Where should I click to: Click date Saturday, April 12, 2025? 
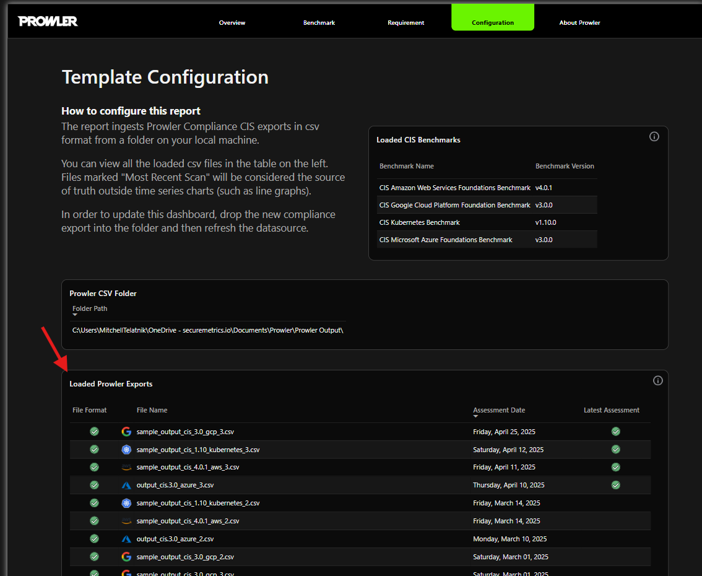[x=508, y=450]
